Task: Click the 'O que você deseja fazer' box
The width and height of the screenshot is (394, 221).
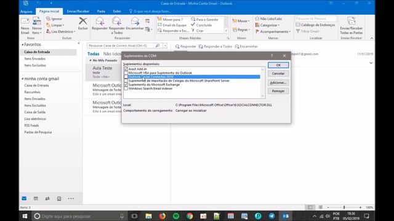Action: tap(150, 11)
